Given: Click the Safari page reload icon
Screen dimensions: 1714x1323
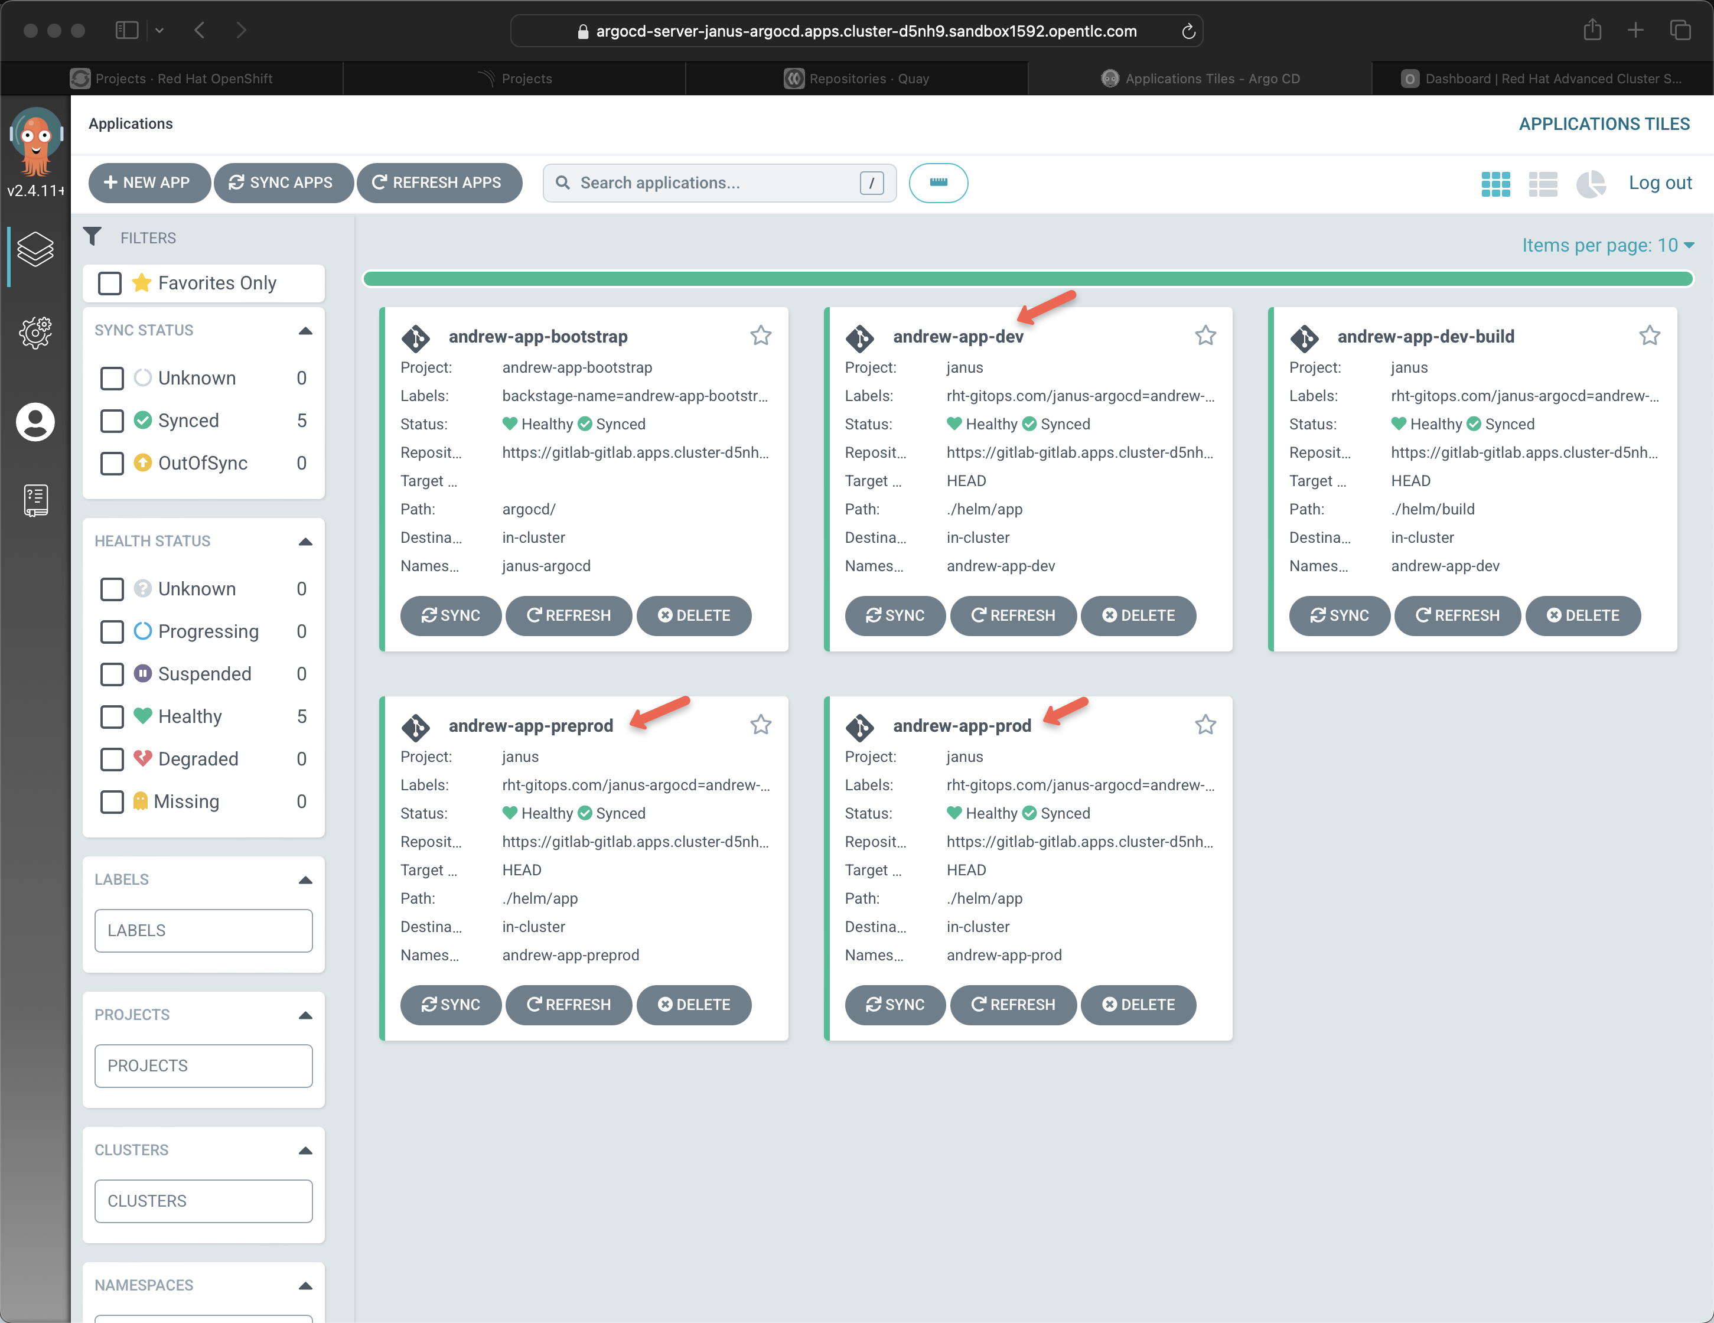Looking at the screenshot, I should (1188, 31).
